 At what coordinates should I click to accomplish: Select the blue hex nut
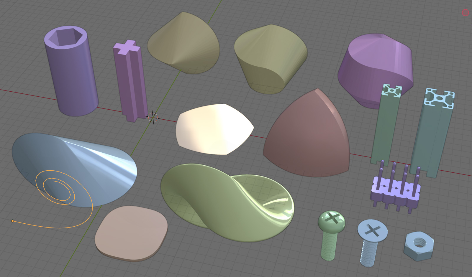419,246
